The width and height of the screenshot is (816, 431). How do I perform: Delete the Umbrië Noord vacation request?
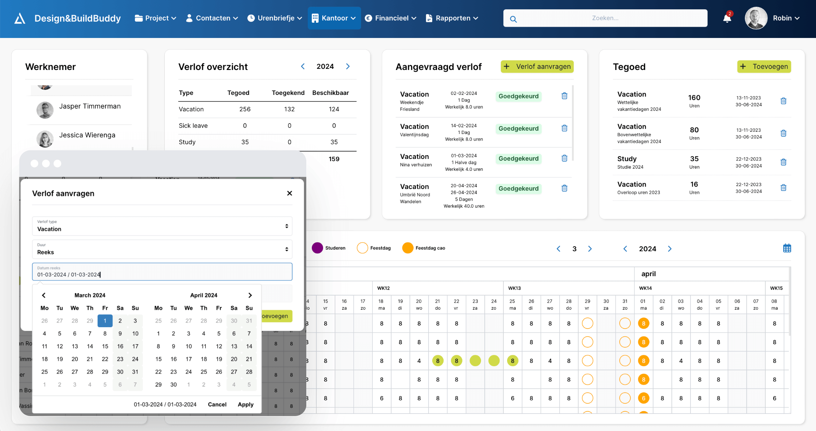click(564, 188)
